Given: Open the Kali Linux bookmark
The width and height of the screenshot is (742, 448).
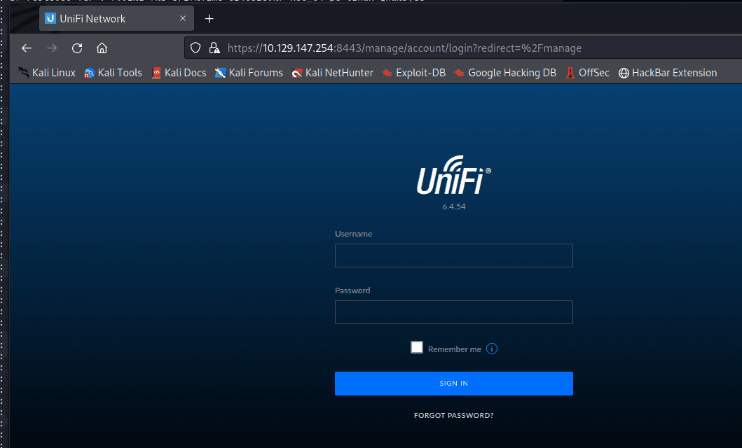Looking at the screenshot, I should click(47, 73).
